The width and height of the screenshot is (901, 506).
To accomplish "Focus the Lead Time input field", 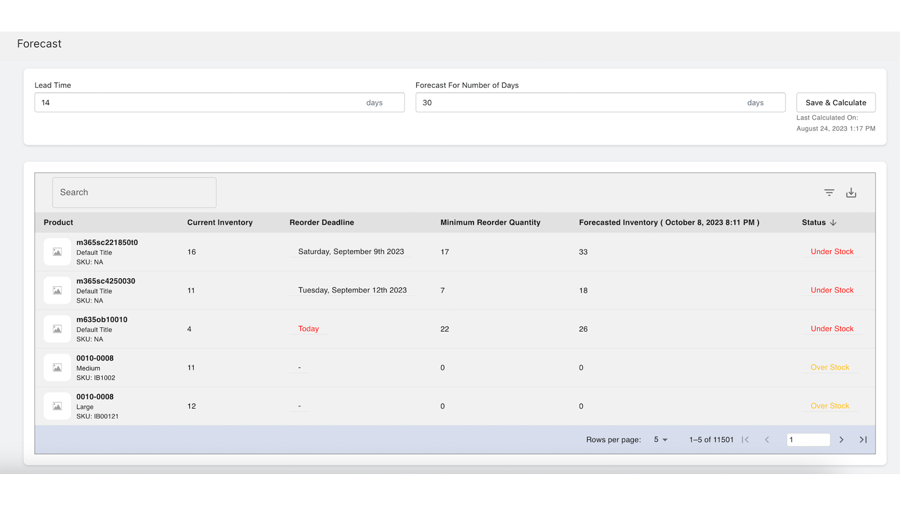I will pyautogui.click(x=220, y=102).
